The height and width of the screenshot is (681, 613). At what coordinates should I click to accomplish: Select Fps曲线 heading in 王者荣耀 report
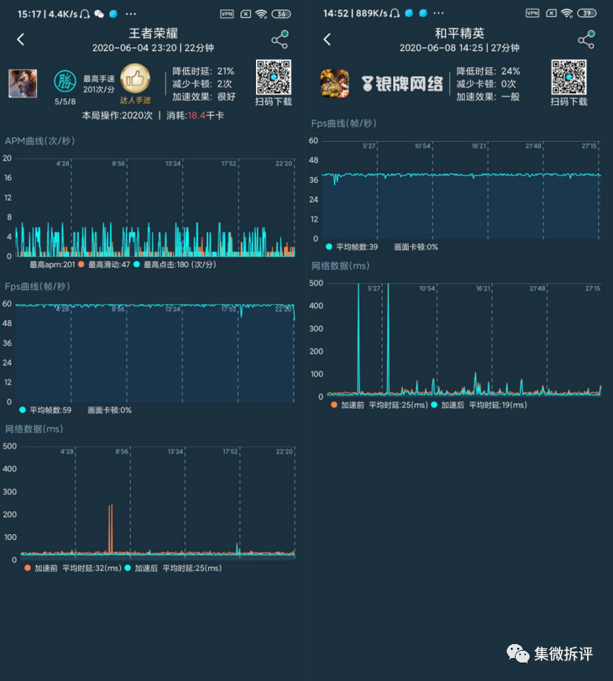(38, 286)
